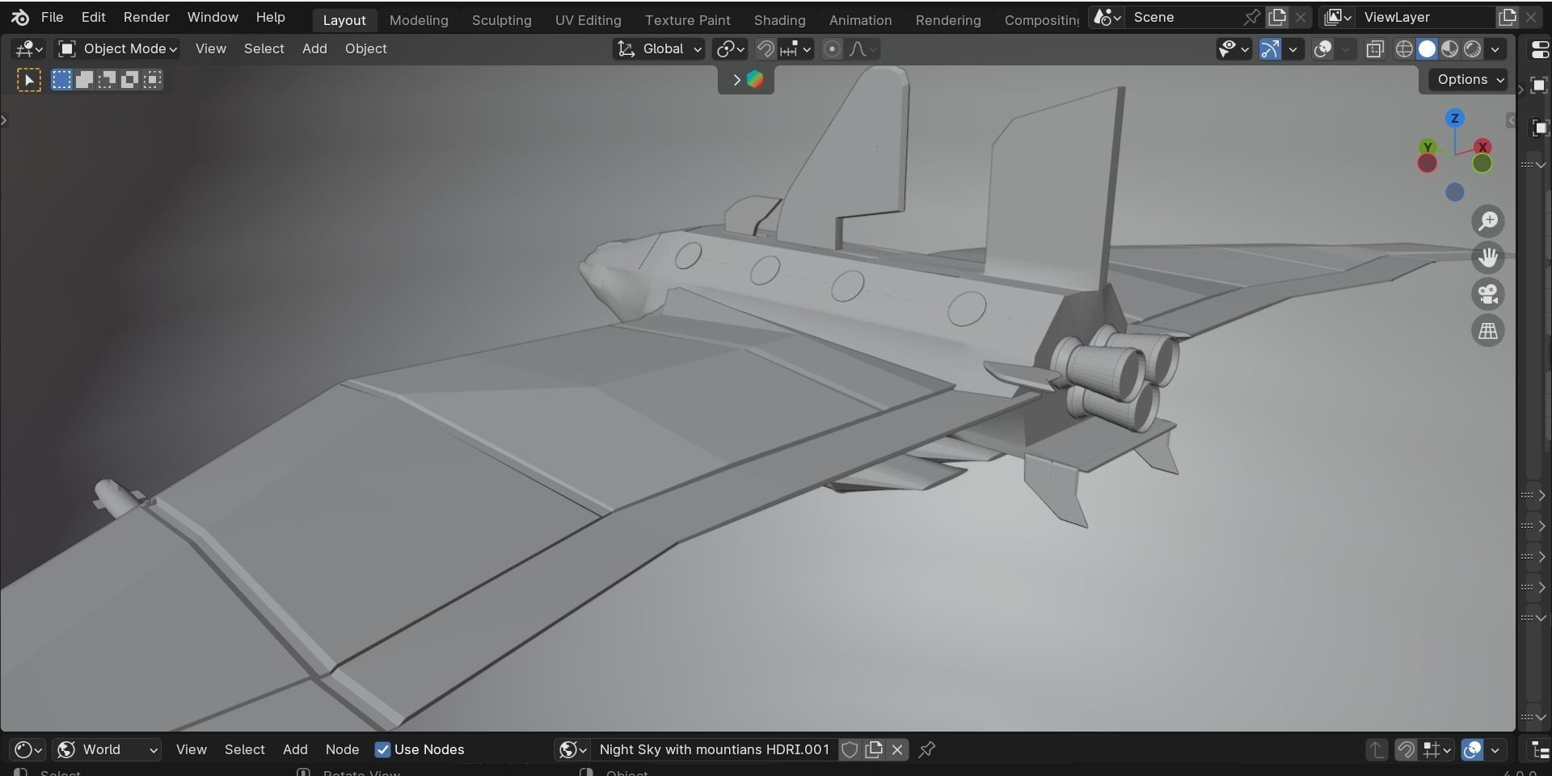The width and height of the screenshot is (1552, 776).
Task: Toggle camera view with the camera icon
Action: 1488,294
